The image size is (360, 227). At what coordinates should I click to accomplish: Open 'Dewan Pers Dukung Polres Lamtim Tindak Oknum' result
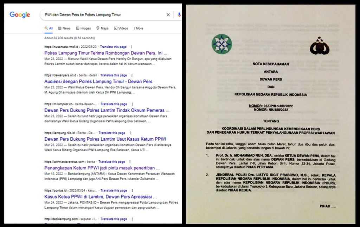point(107,110)
